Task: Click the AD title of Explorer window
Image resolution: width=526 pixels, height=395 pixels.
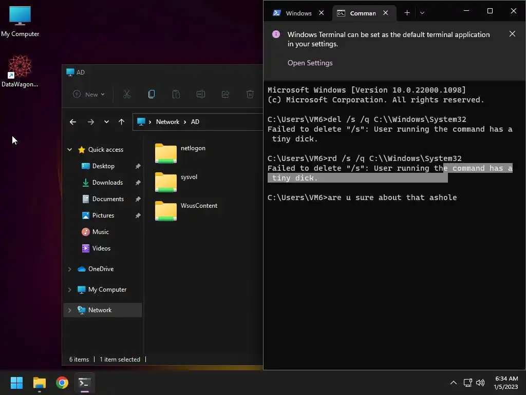Action: pos(81,72)
